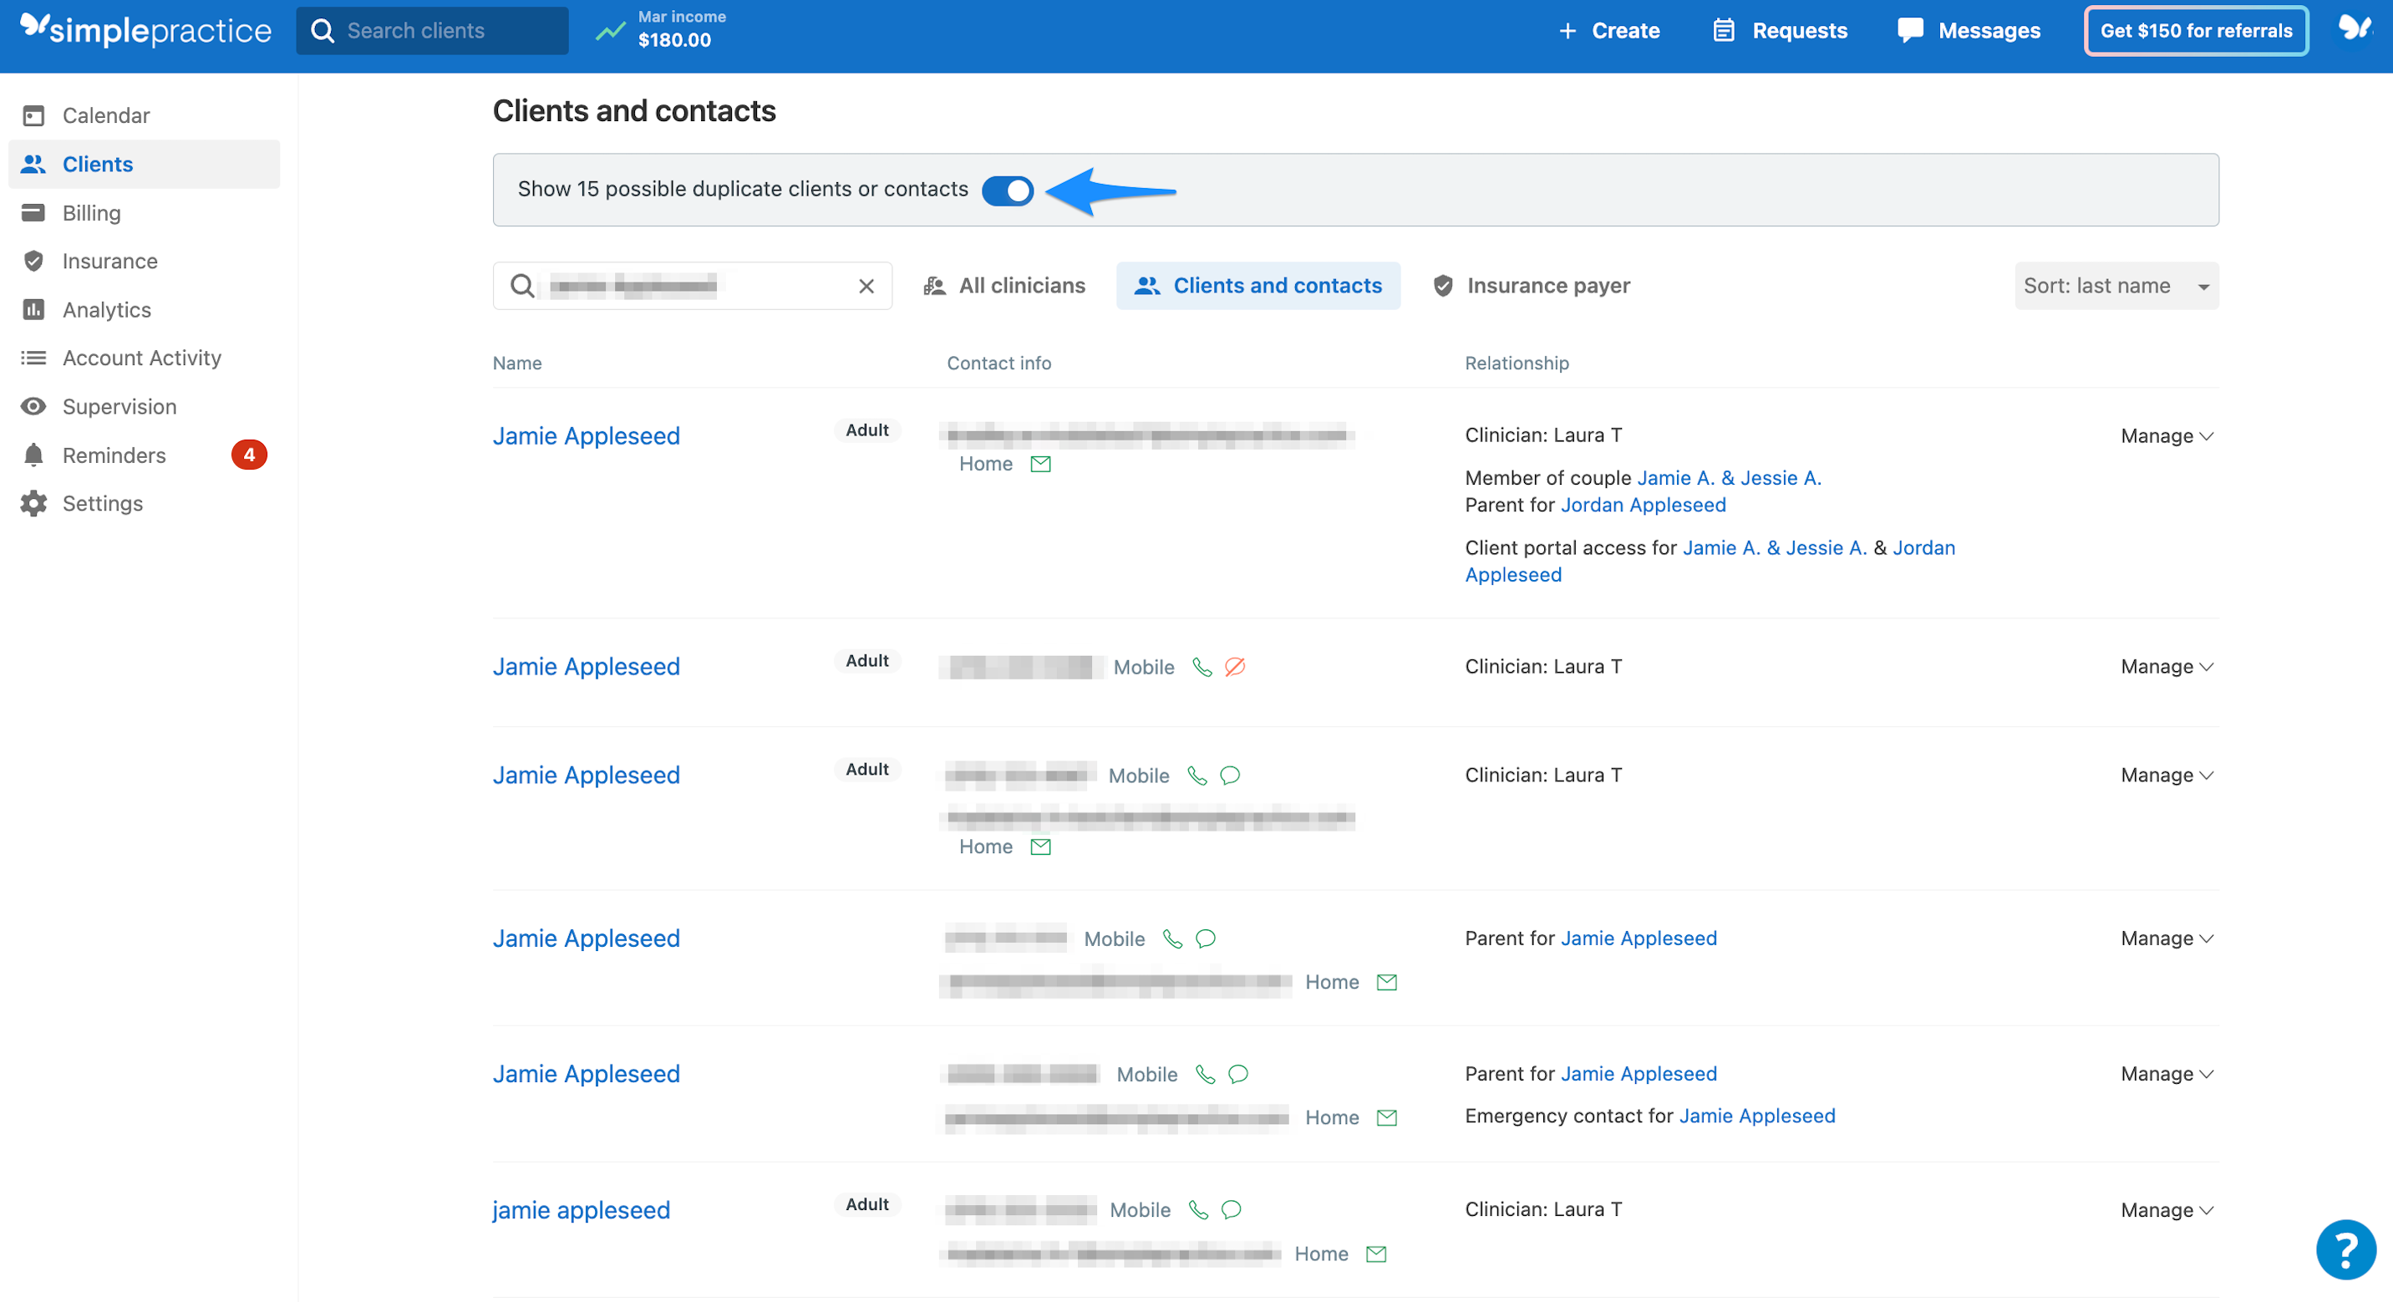Screen dimensions: 2393x1302
Task: Open the Supervision panel
Action: coord(119,406)
